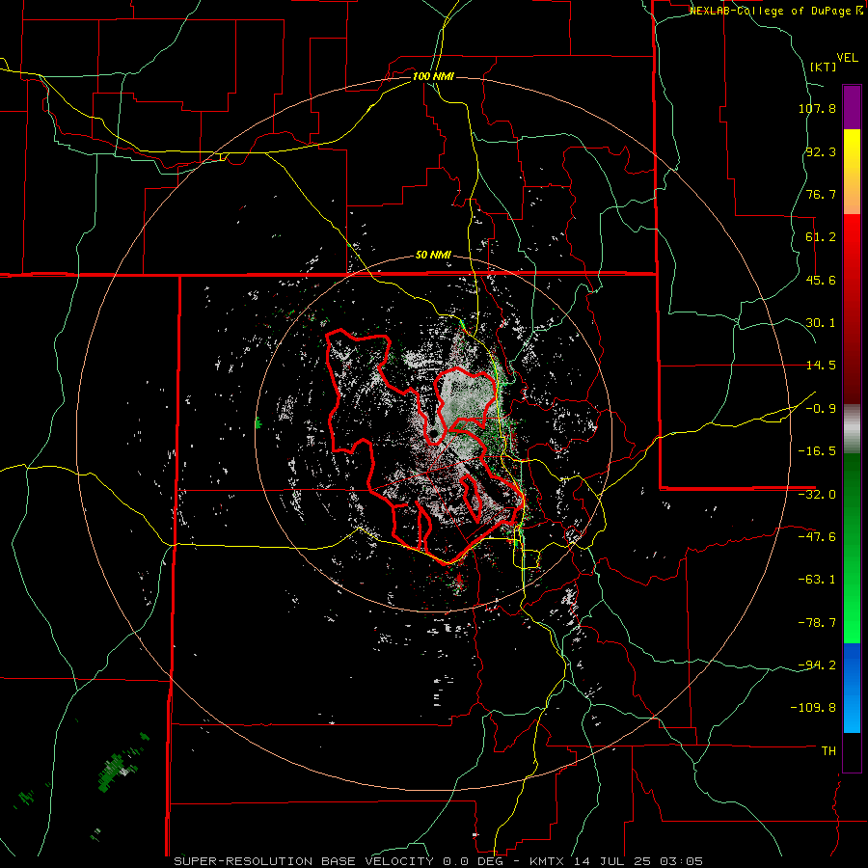868x868 pixels.
Task: Click the 61.2 velocity scale value
Action: point(821,237)
